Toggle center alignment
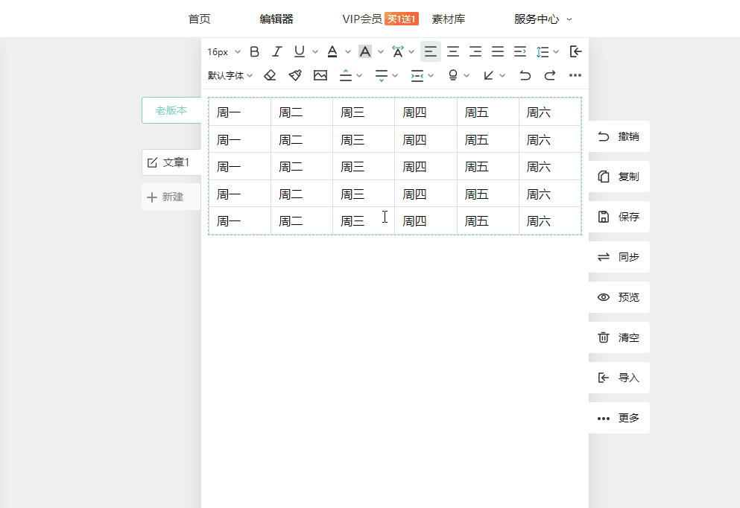 [453, 51]
